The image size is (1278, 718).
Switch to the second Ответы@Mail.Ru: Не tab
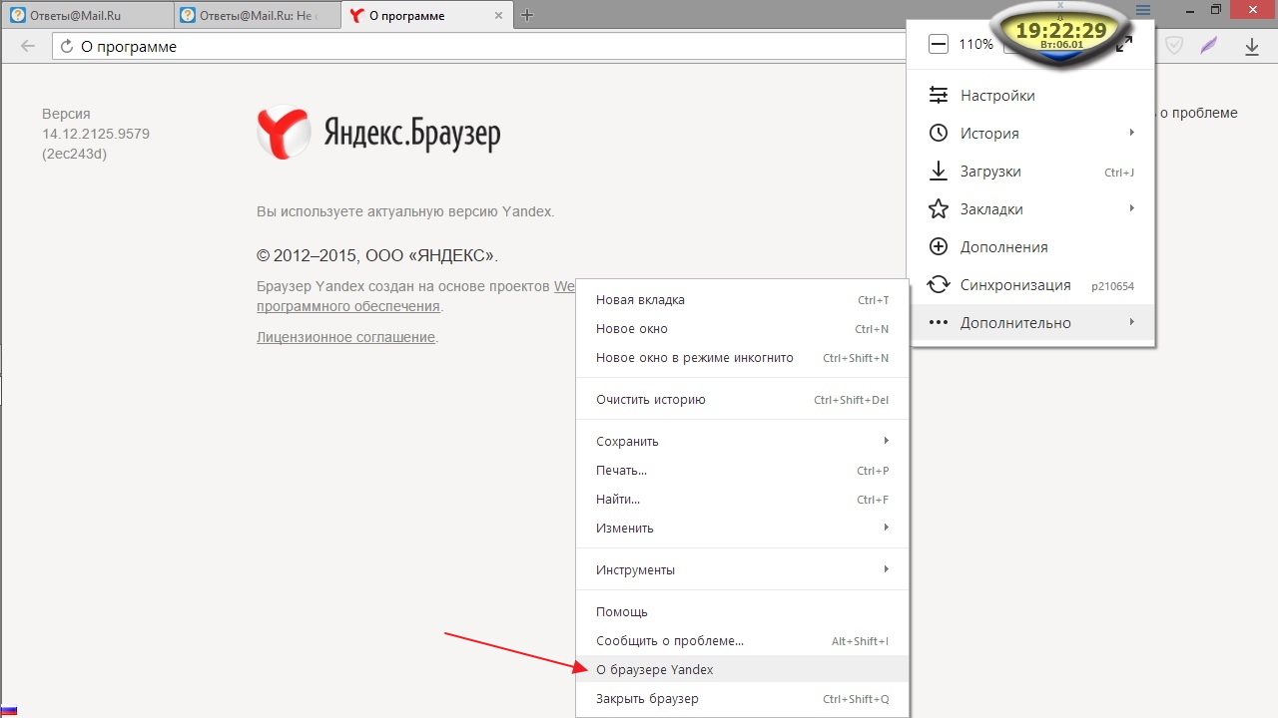click(258, 16)
